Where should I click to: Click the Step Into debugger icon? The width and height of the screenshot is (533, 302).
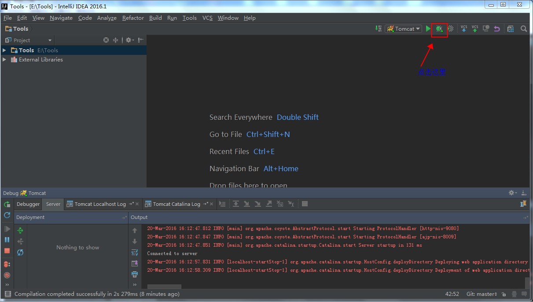247,204
